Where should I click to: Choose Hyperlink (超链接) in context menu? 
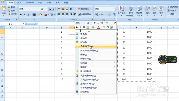tap(96, 92)
